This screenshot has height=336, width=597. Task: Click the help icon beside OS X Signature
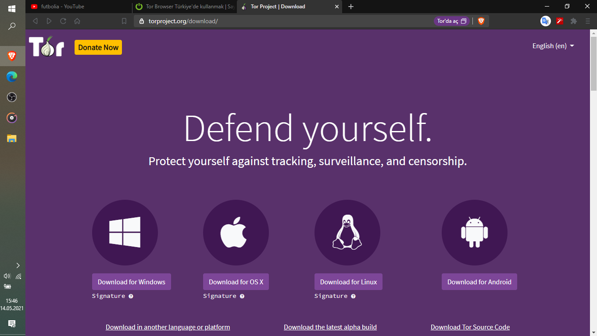tap(242, 296)
